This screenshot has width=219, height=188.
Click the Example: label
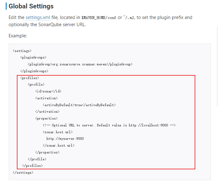18,36
